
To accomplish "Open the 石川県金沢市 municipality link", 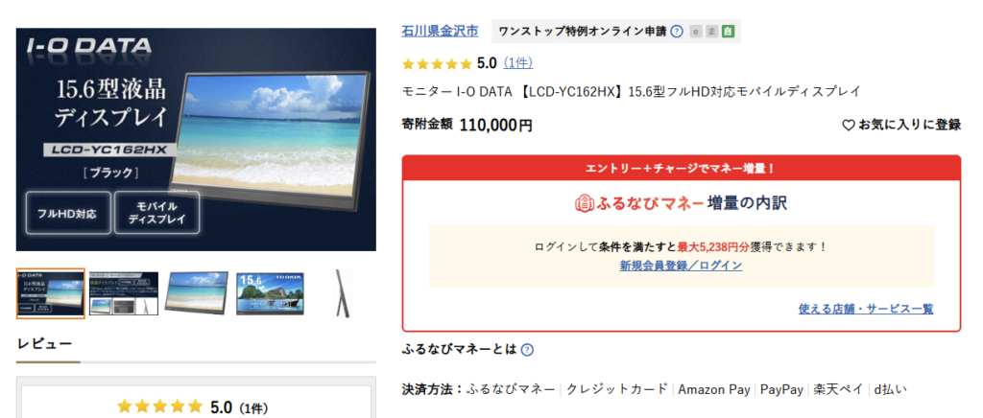I will 440,32.
